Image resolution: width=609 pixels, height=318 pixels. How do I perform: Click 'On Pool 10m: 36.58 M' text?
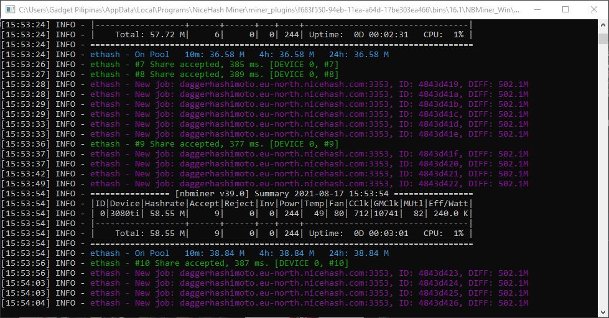pyautogui.click(x=190, y=55)
